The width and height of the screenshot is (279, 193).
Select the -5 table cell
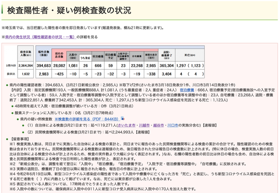pos(86,74)
